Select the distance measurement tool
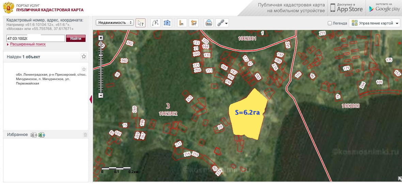Image resolution: width=402 pixels, height=184 pixels. coord(182,23)
